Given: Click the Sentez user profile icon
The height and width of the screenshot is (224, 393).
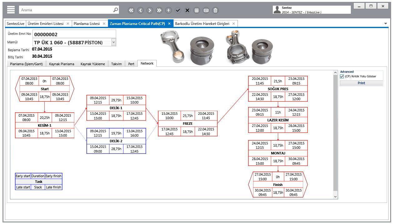Looking at the screenshot, I should point(277,10).
